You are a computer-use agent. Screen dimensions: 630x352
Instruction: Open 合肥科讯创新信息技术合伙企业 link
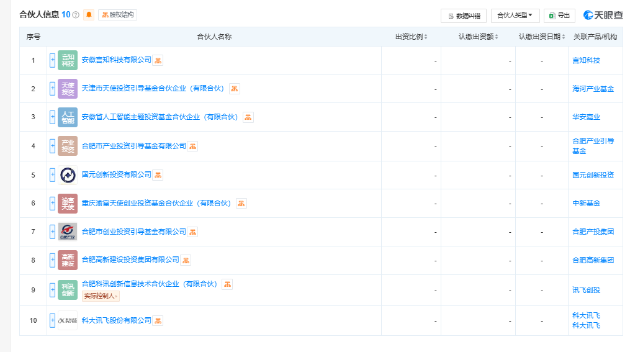(x=150, y=284)
